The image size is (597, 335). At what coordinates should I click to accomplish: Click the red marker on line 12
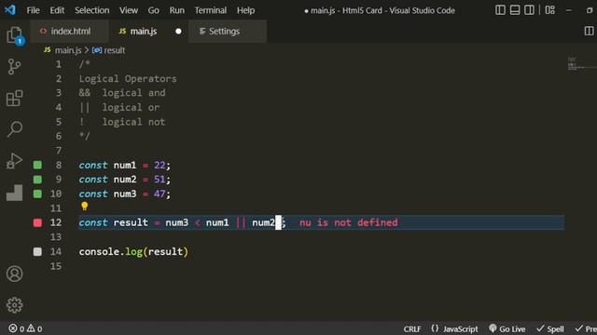pyautogui.click(x=37, y=222)
